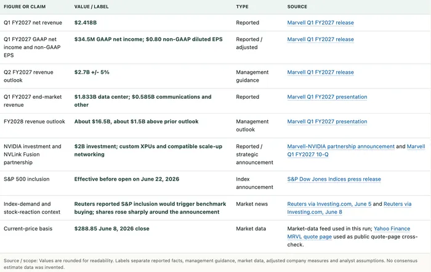Click the S&P 500 inclusion row label
This screenshot has width=431, height=272.
(26, 179)
